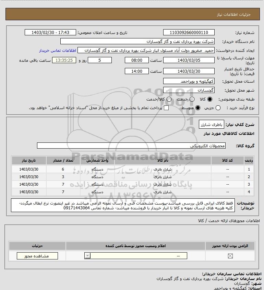Click the price validity date 1403/03/30
The image size is (264, 290).
pos(189,71)
